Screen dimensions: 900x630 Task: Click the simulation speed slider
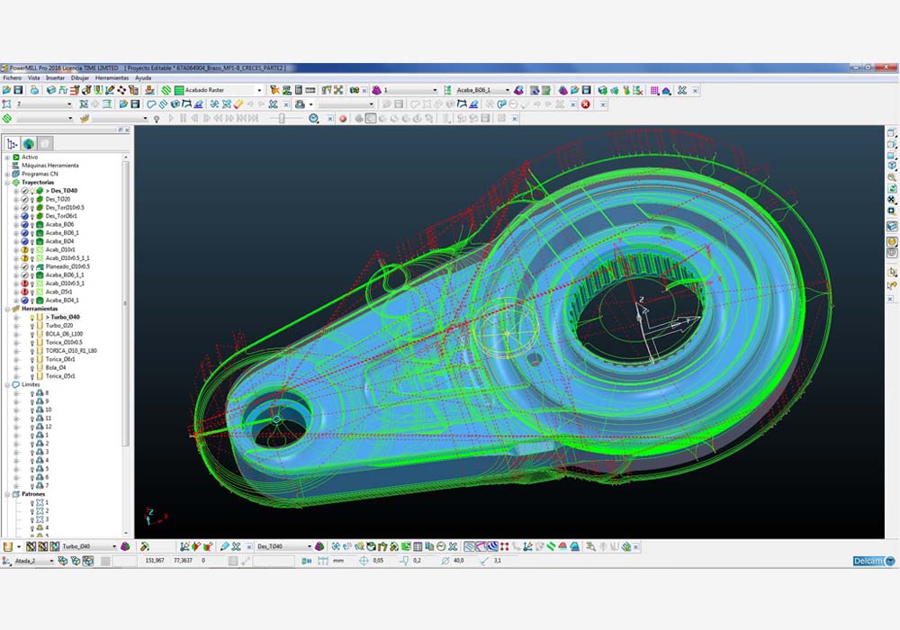[283, 118]
